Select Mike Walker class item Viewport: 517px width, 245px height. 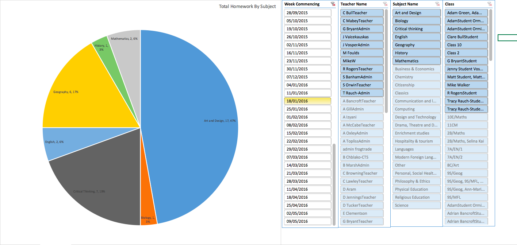(466, 85)
